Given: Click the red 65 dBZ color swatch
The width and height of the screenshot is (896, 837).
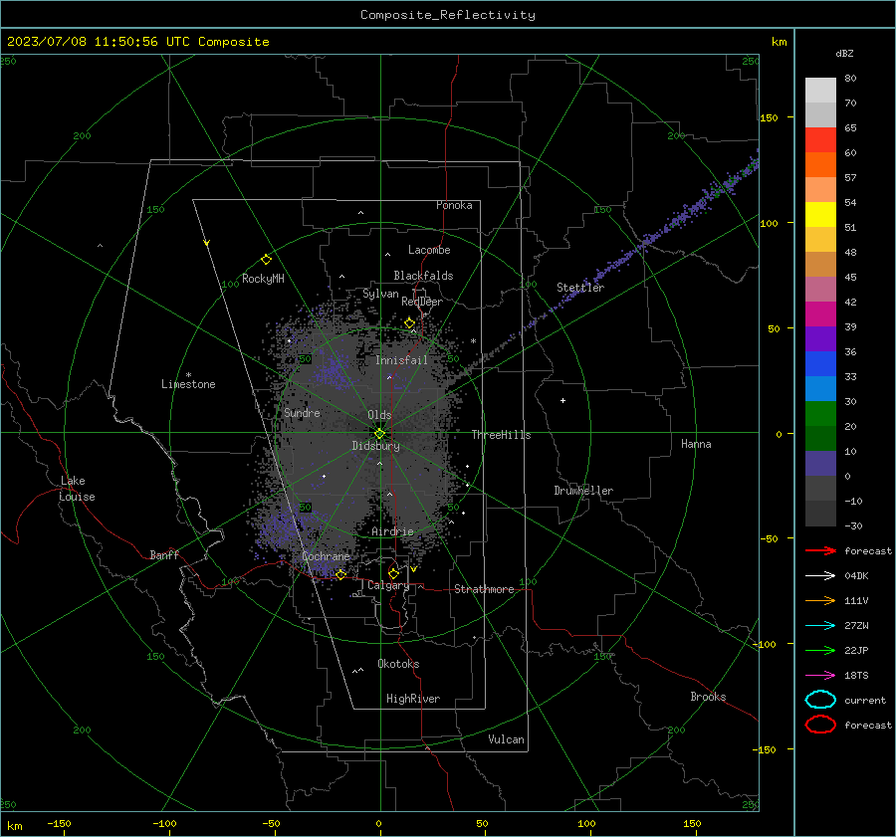Looking at the screenshot, I should (820, 140).
